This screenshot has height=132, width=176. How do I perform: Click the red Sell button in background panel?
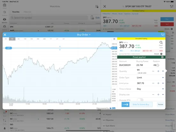167,24
